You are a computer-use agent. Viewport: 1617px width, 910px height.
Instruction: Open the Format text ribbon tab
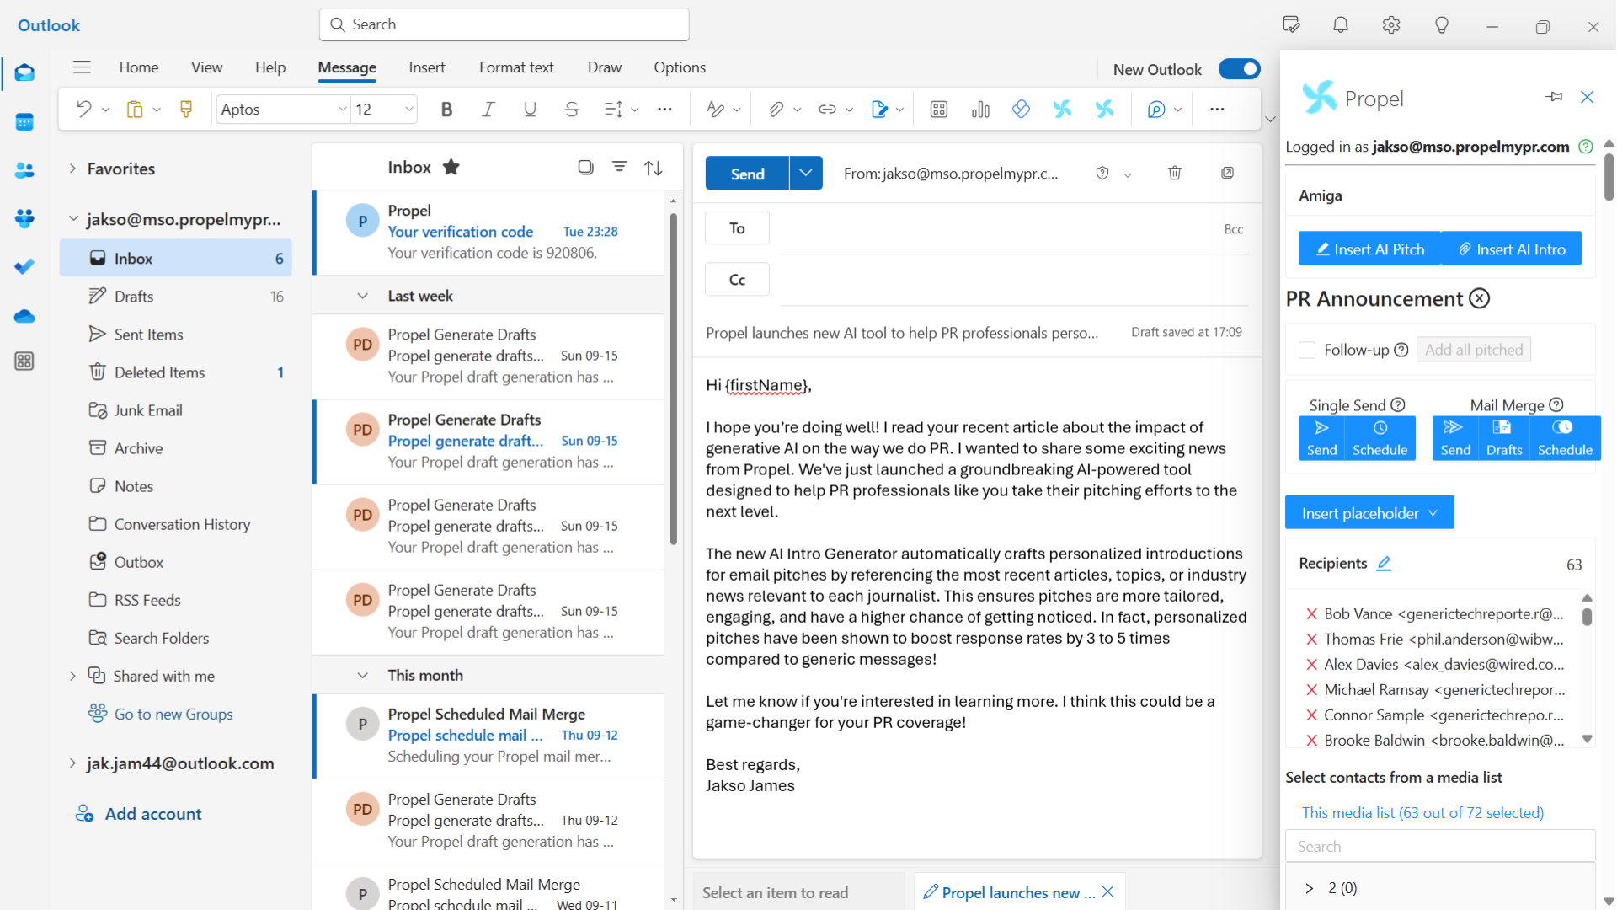tap(516, 67)
